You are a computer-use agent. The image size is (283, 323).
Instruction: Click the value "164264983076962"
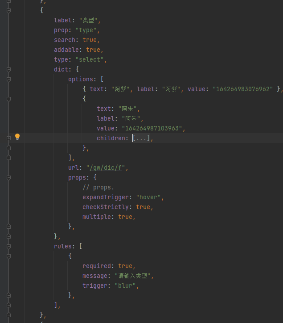tap(243, 89)
